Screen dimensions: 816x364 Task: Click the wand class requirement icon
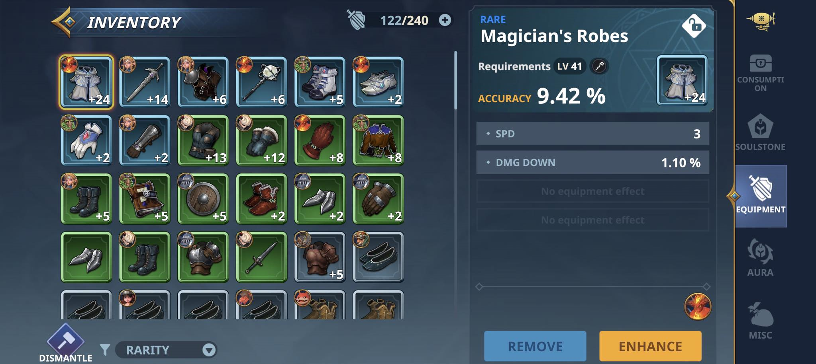pyautogui.click(x=599, y=66)
